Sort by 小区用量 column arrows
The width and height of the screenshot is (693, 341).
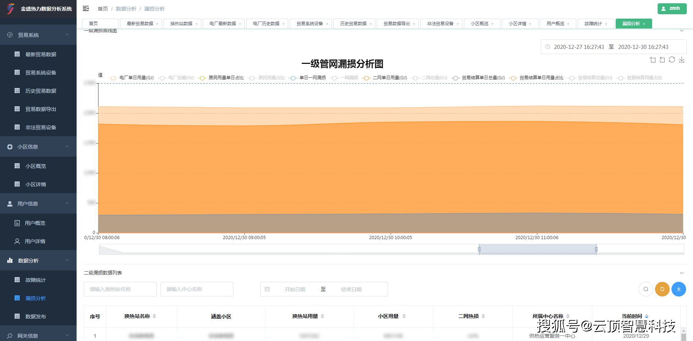point(404,316)
